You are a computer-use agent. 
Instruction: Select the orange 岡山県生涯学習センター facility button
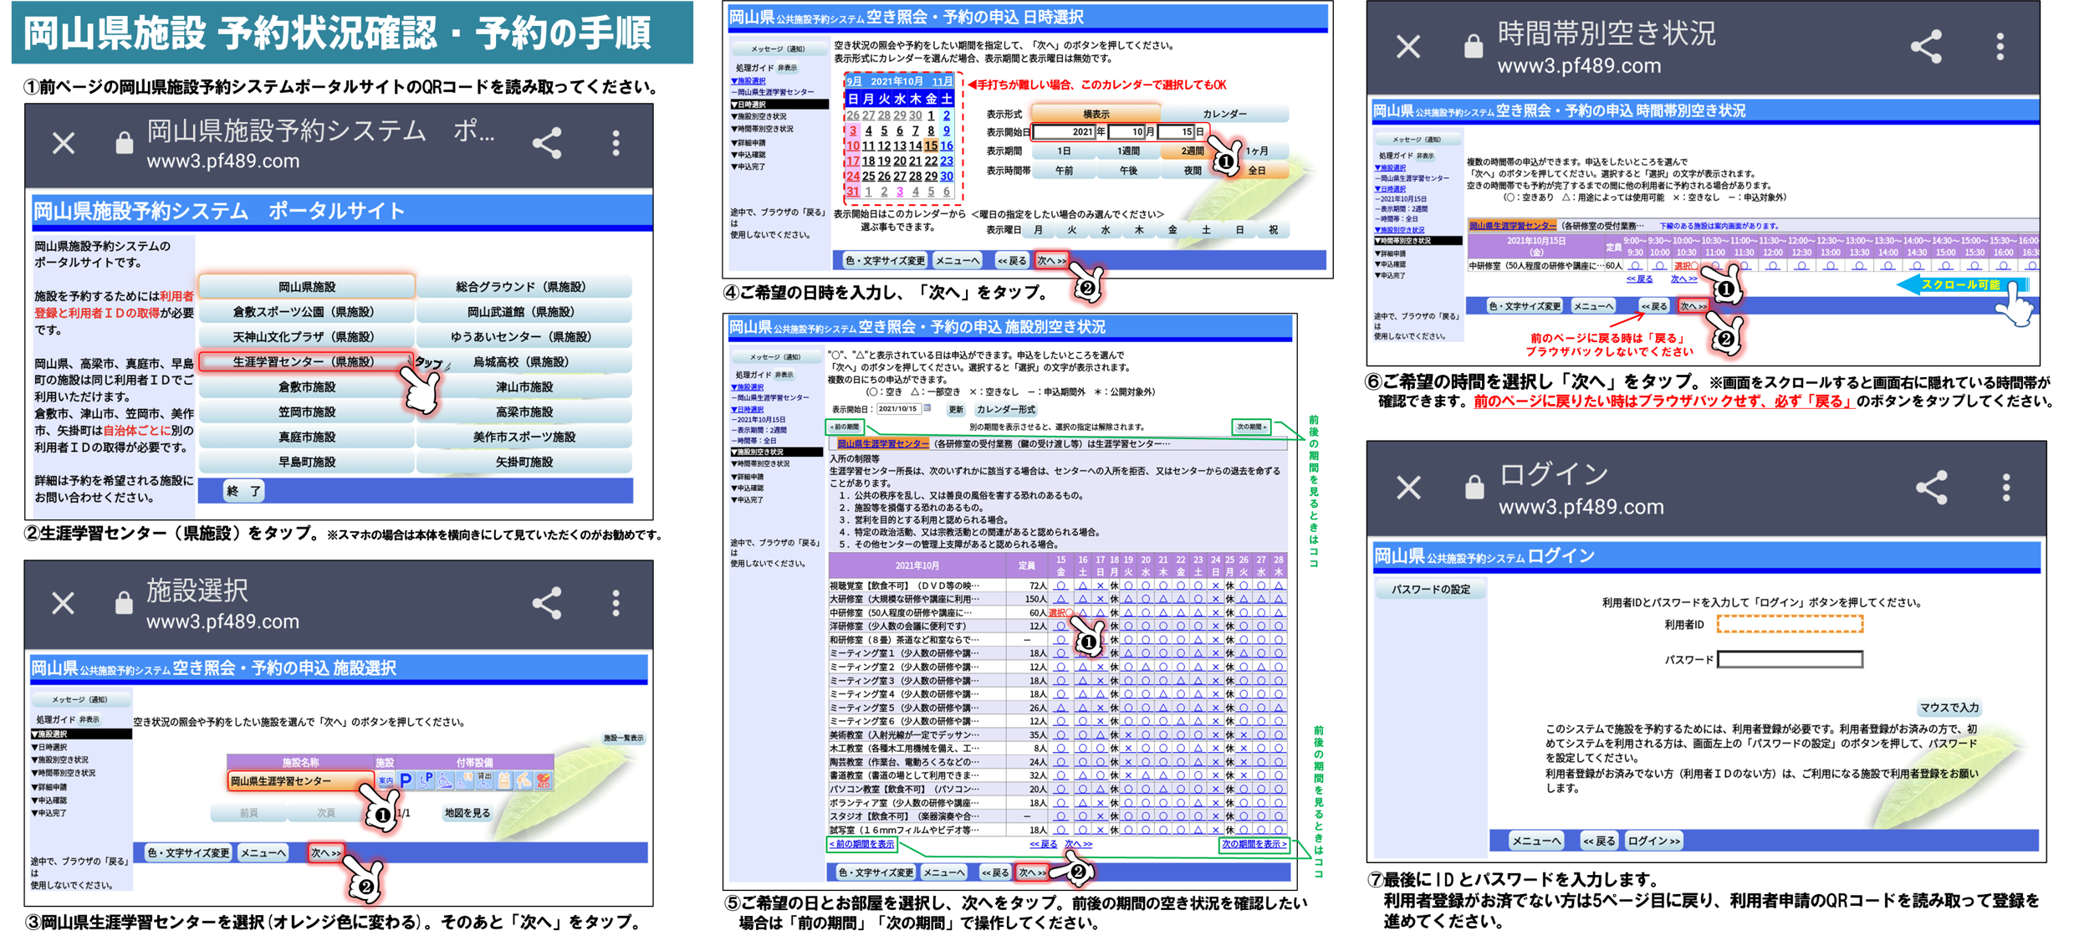(300, 781)
